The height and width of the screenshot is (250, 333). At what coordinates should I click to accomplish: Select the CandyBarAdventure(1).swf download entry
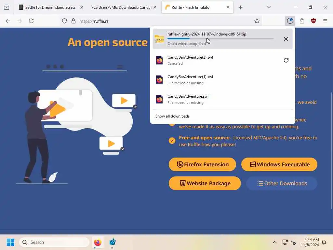click(222, 80)
